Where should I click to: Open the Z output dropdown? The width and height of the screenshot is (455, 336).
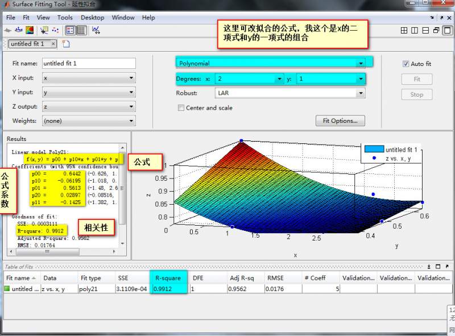point(89,106)
